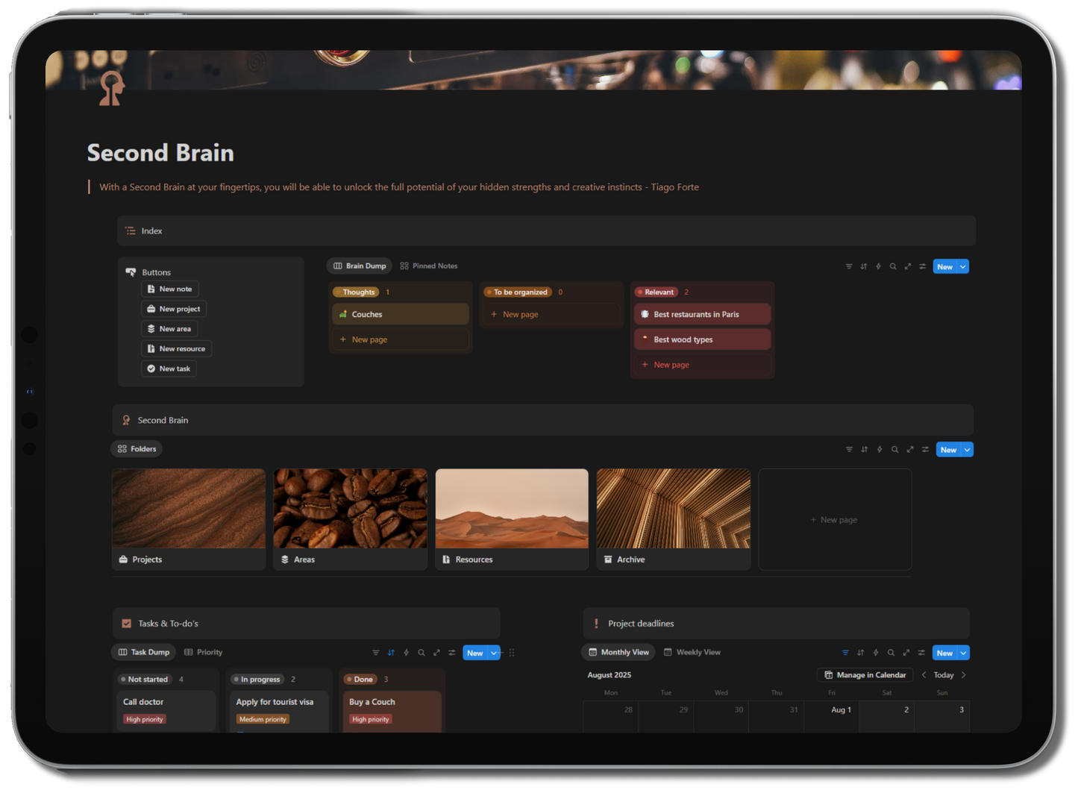Click the Index table of contents icon

[x=131, y=231]
